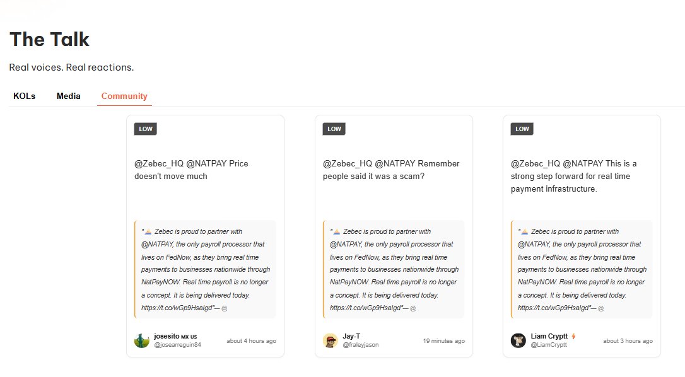Open josesito's profile avatar

pyautogui.click(x=142, y=340)
